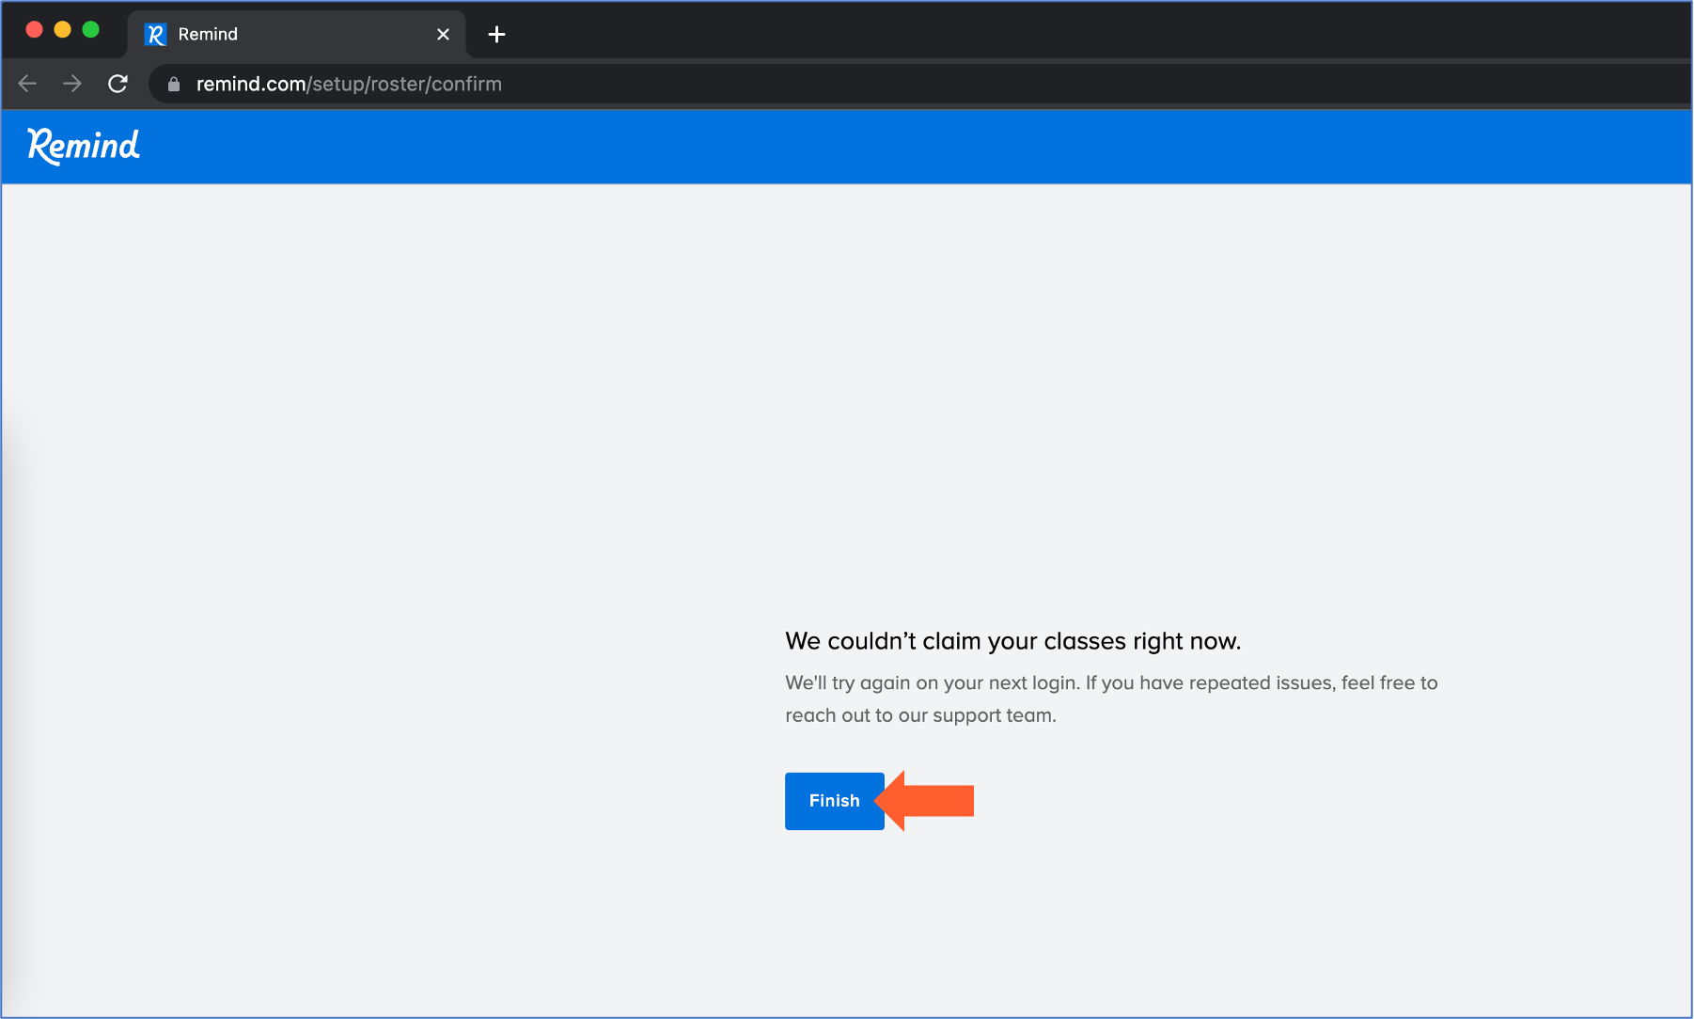Click the Remind logo in the header

tap(84, 146)
